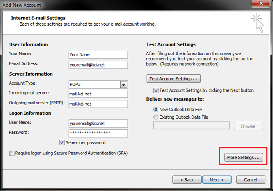Click the POP3 account type combo box
The width and height of the screenshot is (273, 191).
[94, 85]
